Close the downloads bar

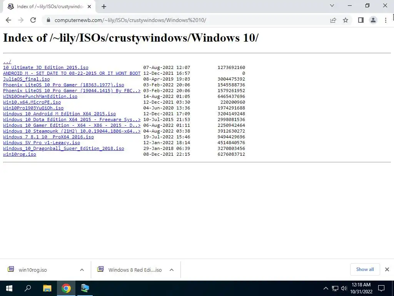tap(387, 269)
